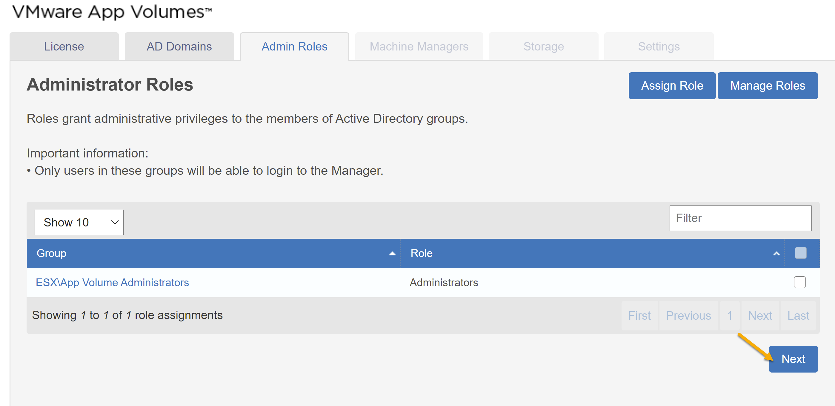835x406 pixels.
Task: Open the Show 10 rows dropdown
Action: tap(79, 222)
